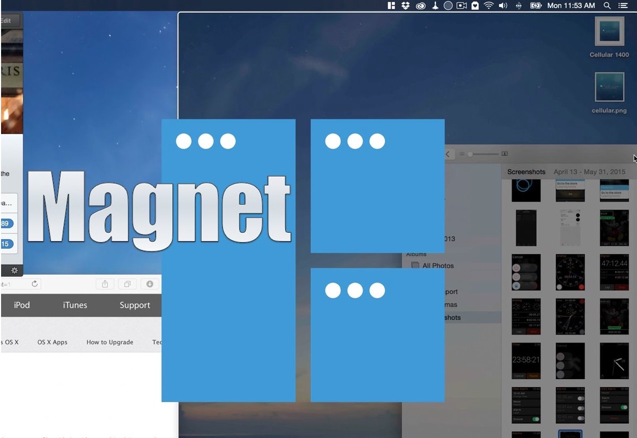The width and height of the screenshot is (637, 438).
Task: Open the video camera menu bar icon
Action: pyautogui.click(x=462, y=6)
